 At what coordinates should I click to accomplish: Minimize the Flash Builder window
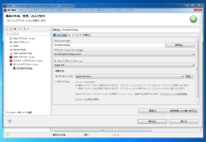[x=188, y=5]
